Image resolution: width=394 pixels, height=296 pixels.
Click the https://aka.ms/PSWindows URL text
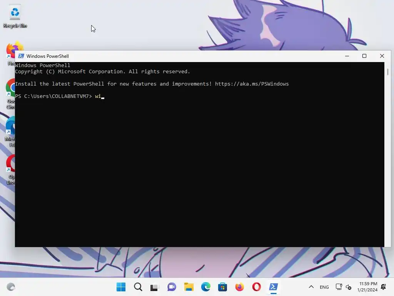pos(252,84)
